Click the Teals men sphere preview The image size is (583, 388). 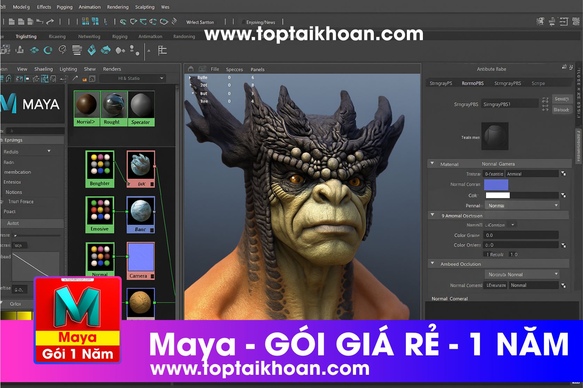495,136
